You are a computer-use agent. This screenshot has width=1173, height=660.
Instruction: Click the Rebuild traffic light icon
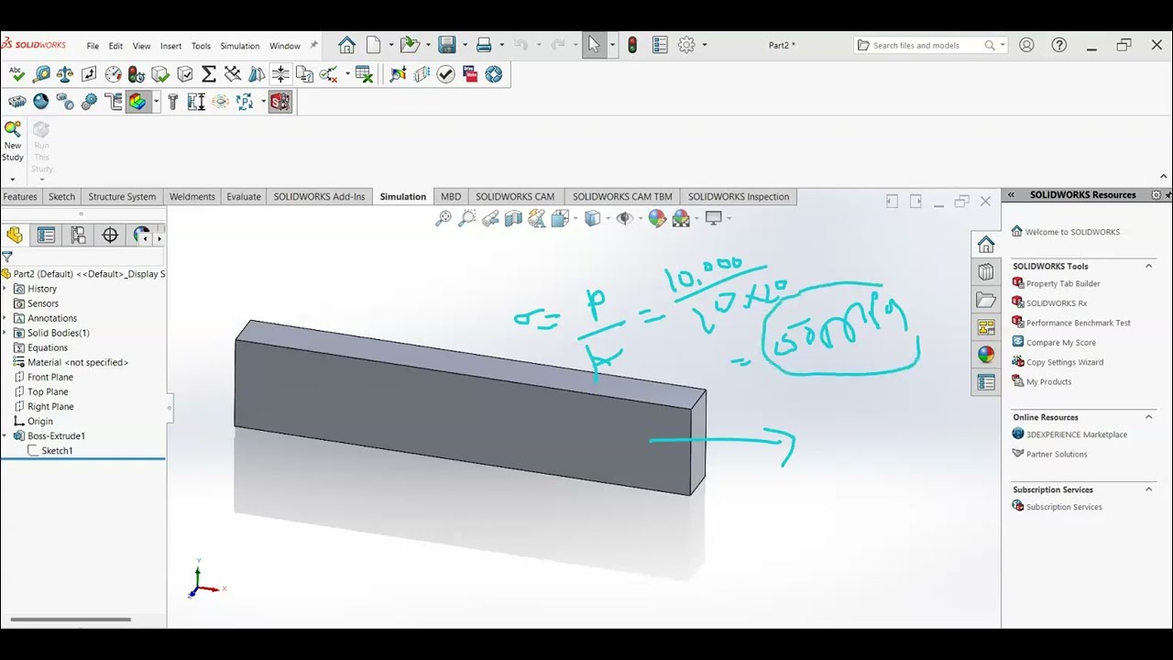(x=632, y=45)
